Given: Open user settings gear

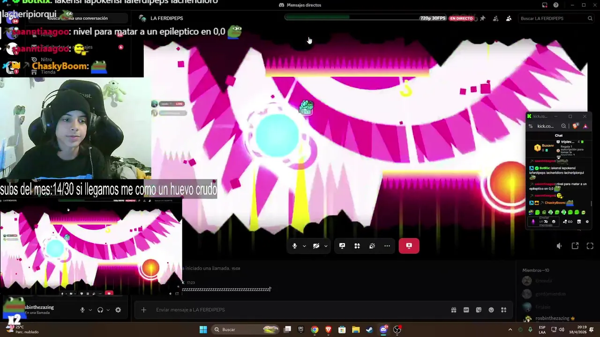Looking at the screenshot, I should point(118,310).
